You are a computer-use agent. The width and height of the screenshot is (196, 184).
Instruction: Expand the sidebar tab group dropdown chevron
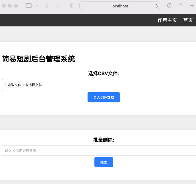pyautogui.click(x=37, y=6)
